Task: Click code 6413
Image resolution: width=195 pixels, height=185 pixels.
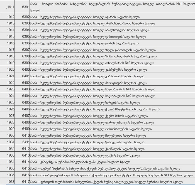Action: point(26,155)
